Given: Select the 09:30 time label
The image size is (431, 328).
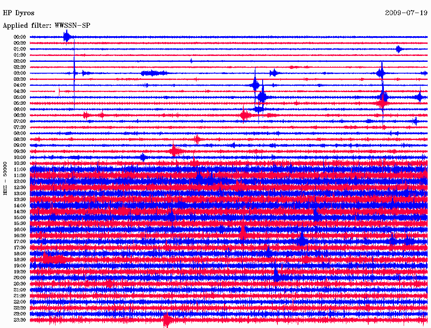Looking at the screenshot, I should 19,151.
